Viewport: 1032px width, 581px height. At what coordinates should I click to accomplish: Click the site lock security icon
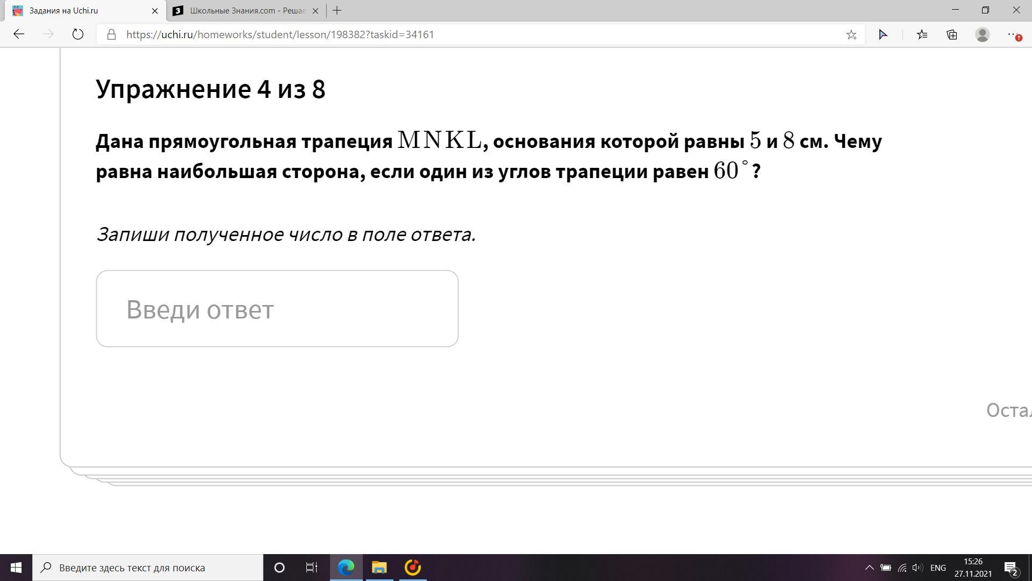coord(111,34)
